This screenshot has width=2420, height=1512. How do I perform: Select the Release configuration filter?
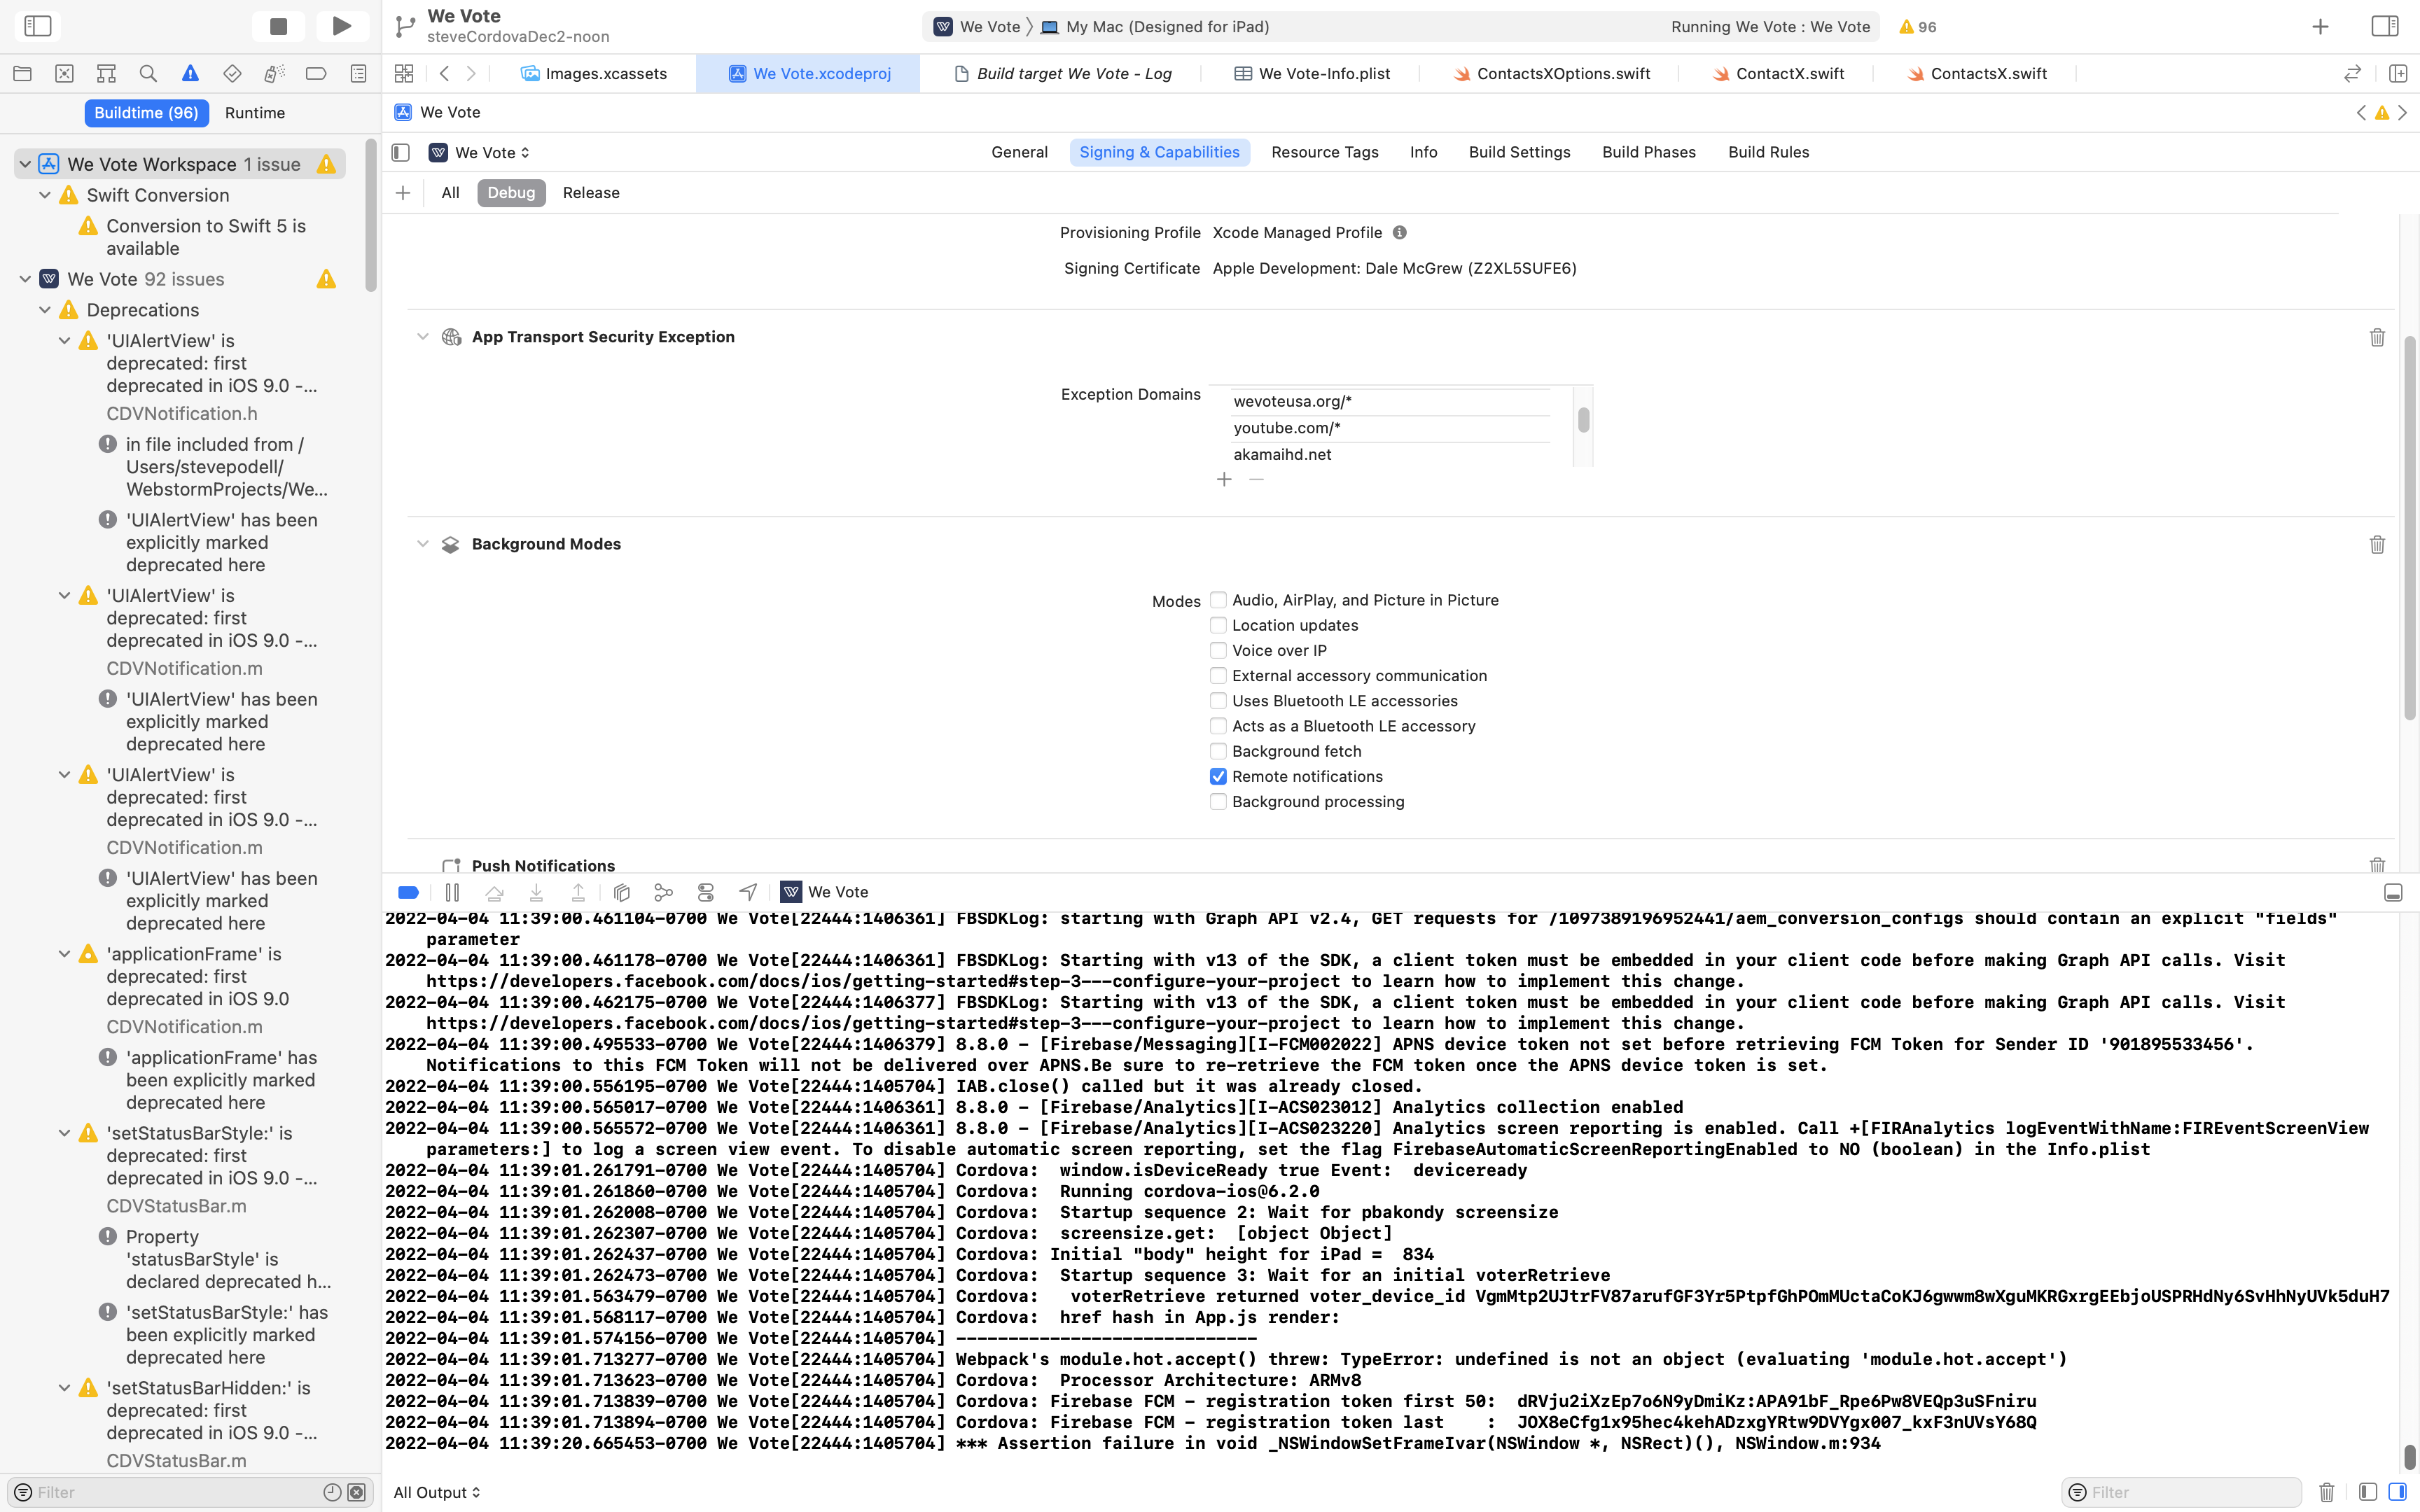click(590, 193)
